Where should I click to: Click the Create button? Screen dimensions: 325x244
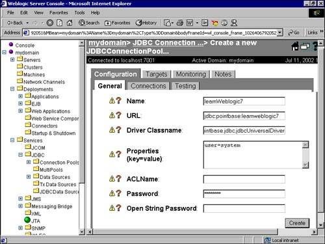(x=297, y=223)
